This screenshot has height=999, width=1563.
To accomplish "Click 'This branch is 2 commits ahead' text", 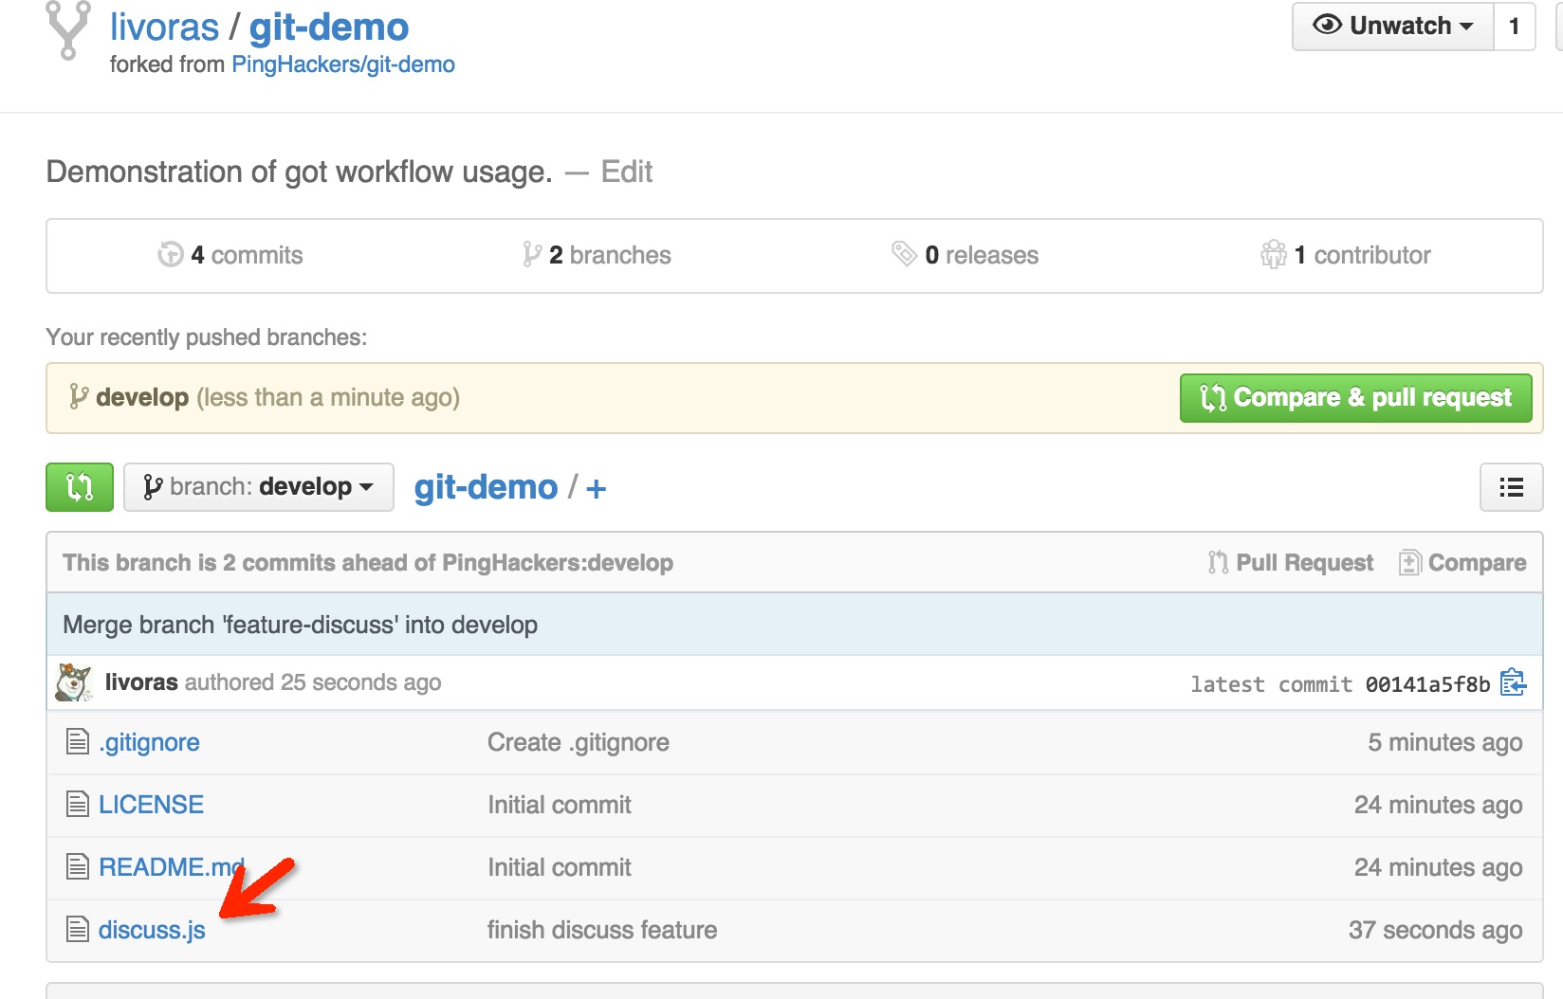I will (368, 563).
